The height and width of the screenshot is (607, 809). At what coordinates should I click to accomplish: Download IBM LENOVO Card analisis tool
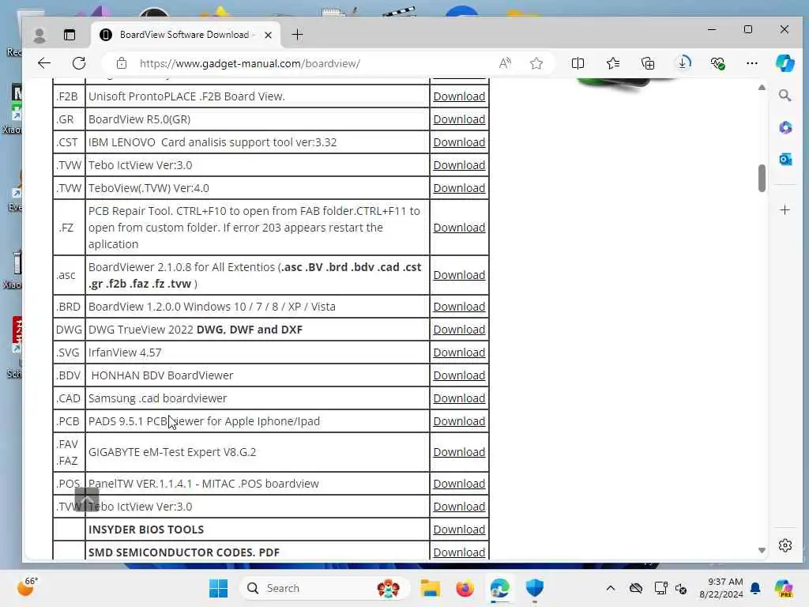coord(459,142)
